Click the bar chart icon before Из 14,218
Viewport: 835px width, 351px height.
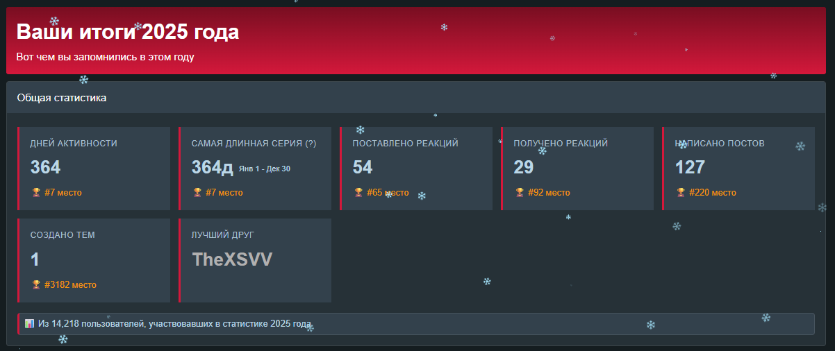[29, 323]
